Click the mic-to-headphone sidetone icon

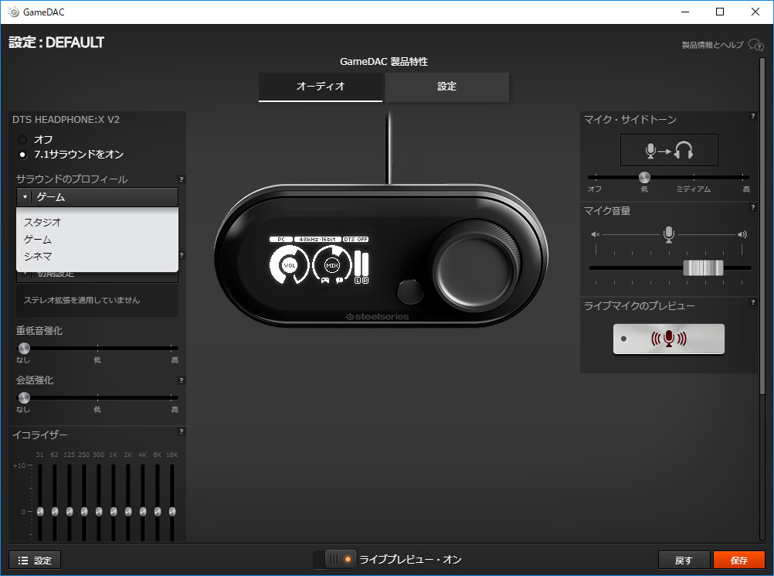tap(669, 150)
